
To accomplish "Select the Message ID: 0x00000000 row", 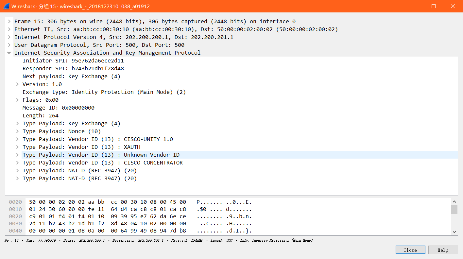I will [x=59, y=108].
